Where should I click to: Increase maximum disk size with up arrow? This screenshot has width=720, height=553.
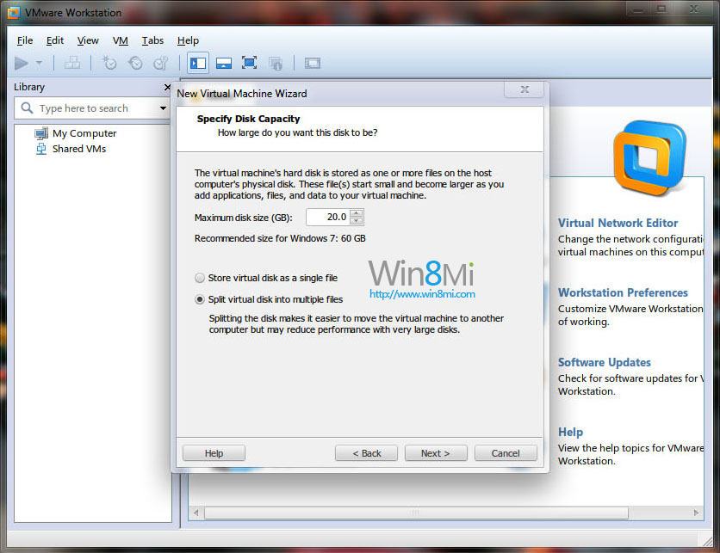(357, 212)
